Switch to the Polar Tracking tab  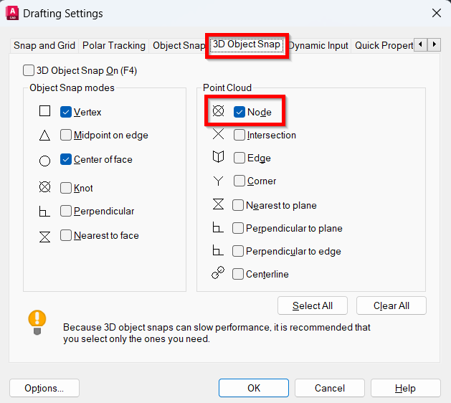click(x=113, y=45)
